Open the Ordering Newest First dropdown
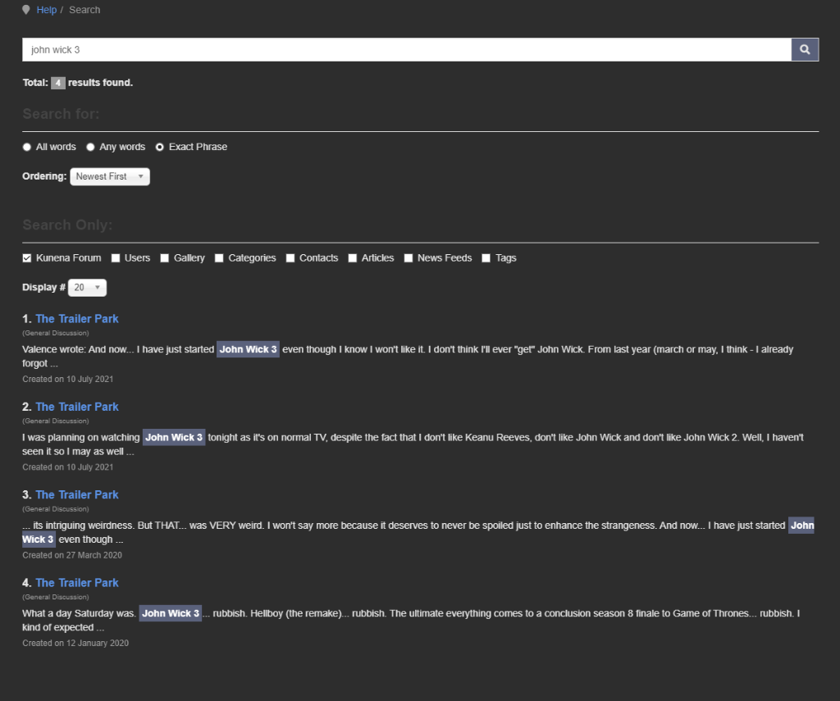This screenshot has height=701, width=840. tap(110, 177)
